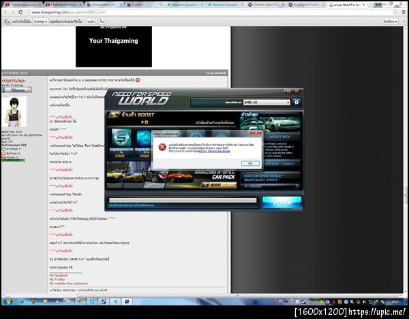Click the blue launcher update button
This screenshot has height=319, width=409.
click(282, 202)
